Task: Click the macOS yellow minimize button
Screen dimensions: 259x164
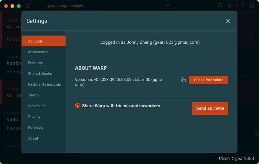Action: click(x=12, y=6)
